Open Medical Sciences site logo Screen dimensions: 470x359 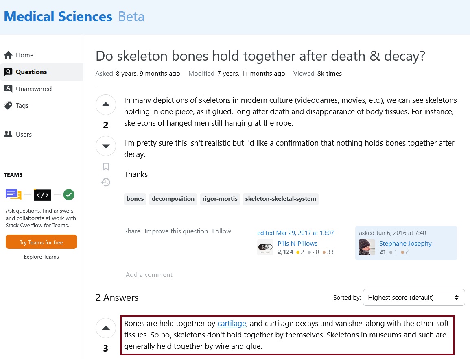(58, 17)
